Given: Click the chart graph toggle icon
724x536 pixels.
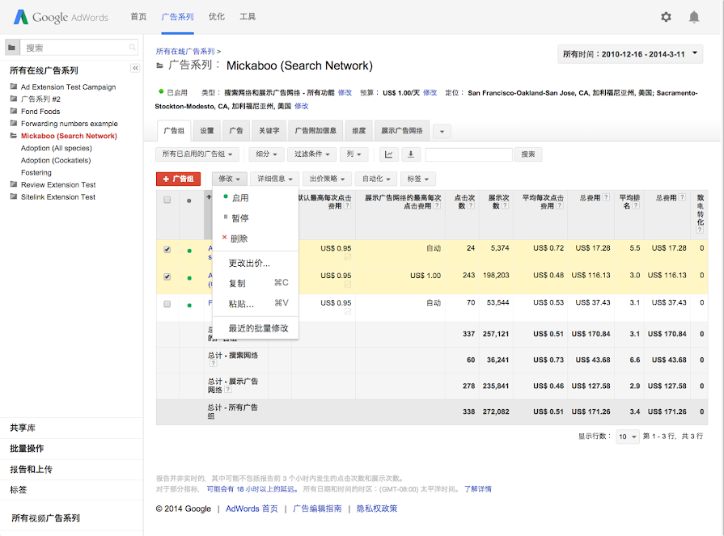Looking at the screenshot, I should point(389,154).
